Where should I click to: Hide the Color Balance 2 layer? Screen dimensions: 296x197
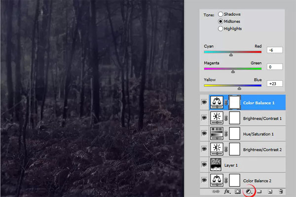(204, 180)
